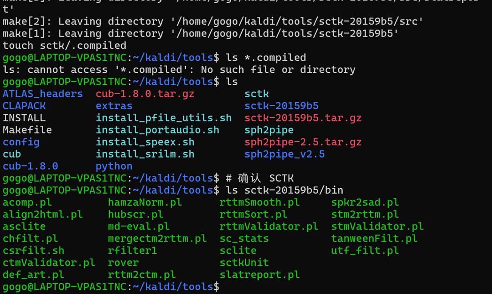This screenshot has height=294, width=492.
Task: Click the ctmValidator.pl file name
Action: (49, 262)
